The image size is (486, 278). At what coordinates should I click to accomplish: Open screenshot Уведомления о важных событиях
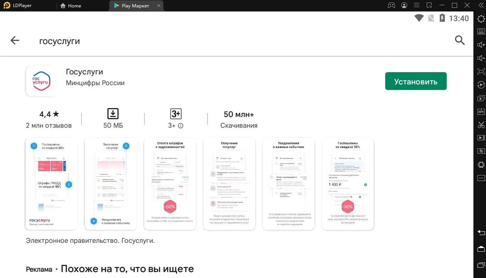pos(289,184)
